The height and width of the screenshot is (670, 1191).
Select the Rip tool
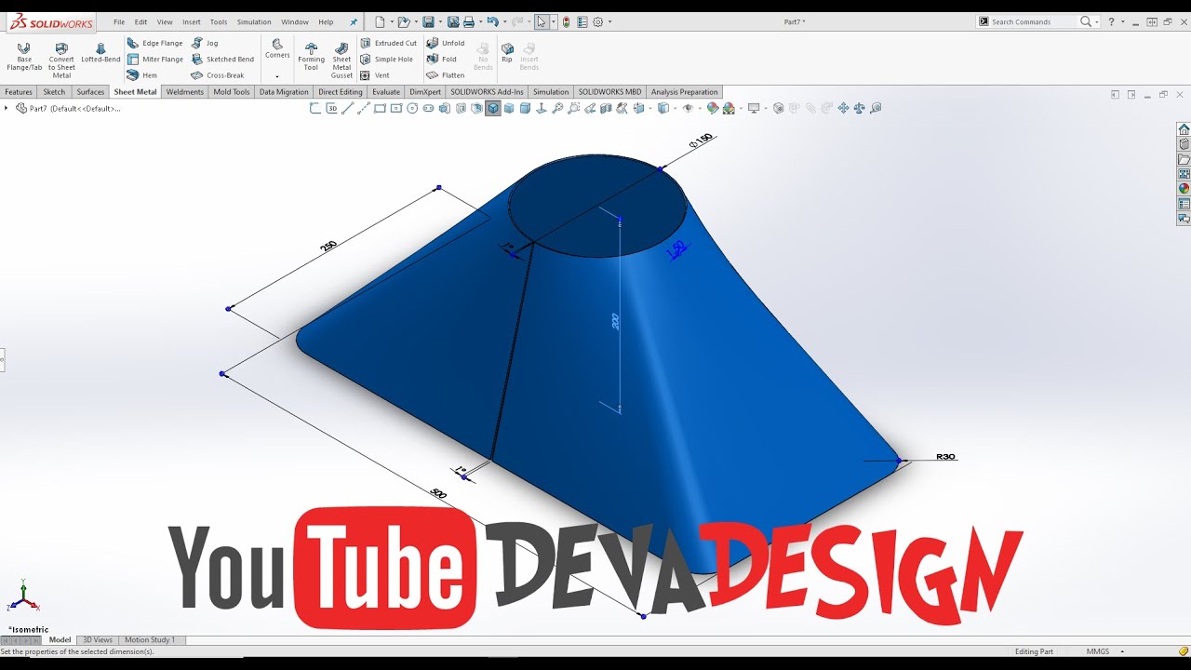(x=507, y=53)
